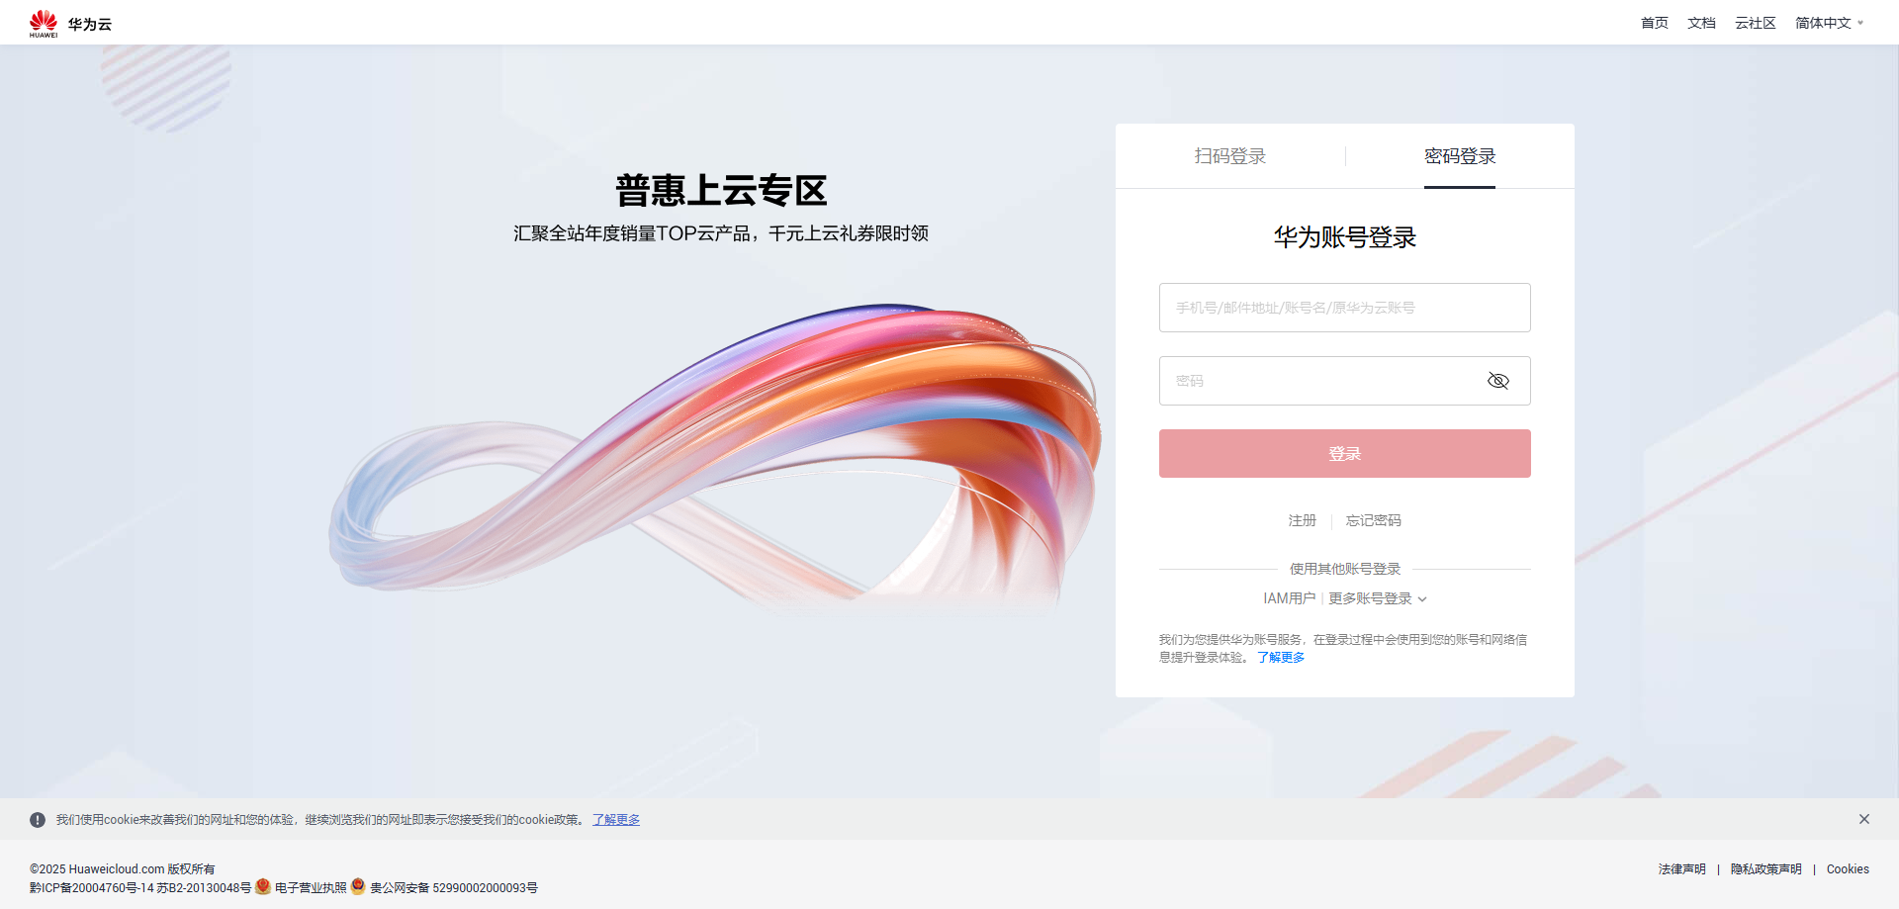Viewport: 1899px width, 909px height.
Task: Choose IAM用户 login option
Action: coord(1290,598)
